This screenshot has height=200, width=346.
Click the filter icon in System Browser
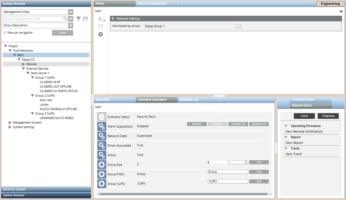(x=79, y=19)
